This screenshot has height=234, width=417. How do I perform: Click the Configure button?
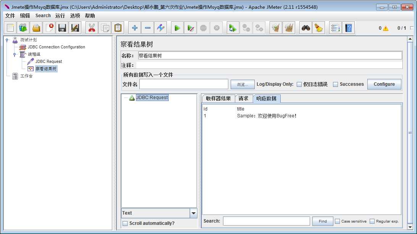coord(384,84)
